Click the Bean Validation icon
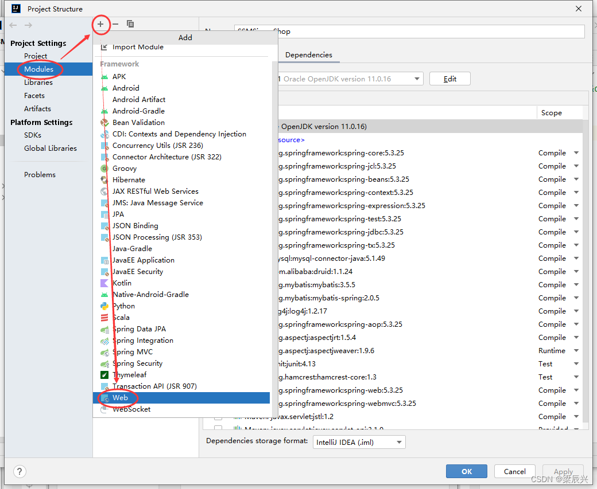The height and width of the screenshot is (489, 597). click(x=104, y=123)
